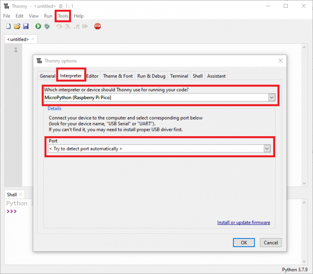Screen dimensions: 313x274
Task: Expand the Port dropdown arrow
Action: (267, 148)
